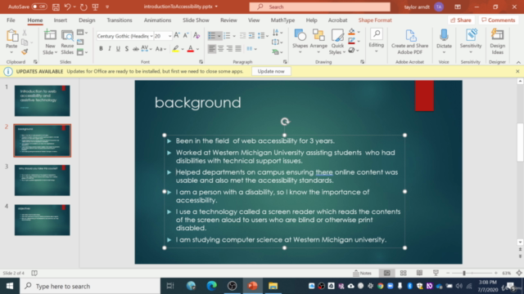Open the Shapes gallery

click(x=300, y=42)
